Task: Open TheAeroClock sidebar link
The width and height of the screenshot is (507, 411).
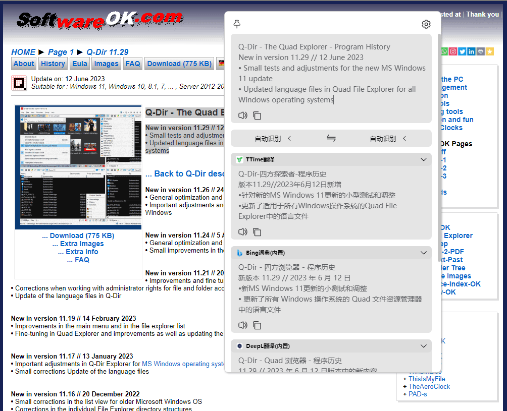Action: (x=429, y=386)
